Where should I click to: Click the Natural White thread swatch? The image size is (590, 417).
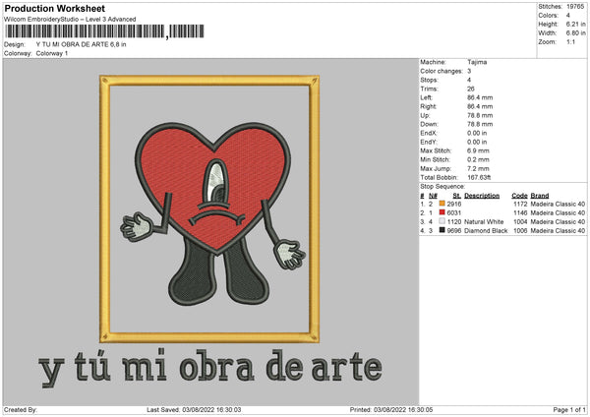point(442,221)
